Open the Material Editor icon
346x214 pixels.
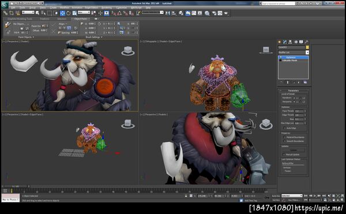click(x=207, y=13)
